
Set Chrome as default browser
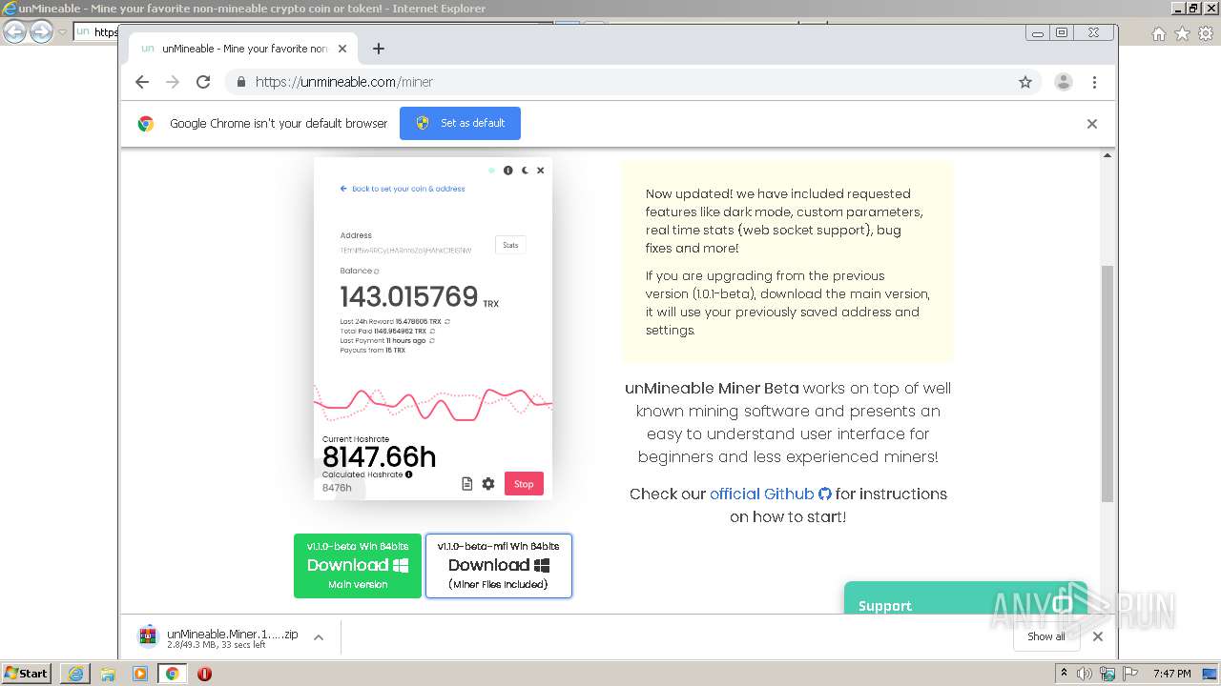(x=460, y=123)
